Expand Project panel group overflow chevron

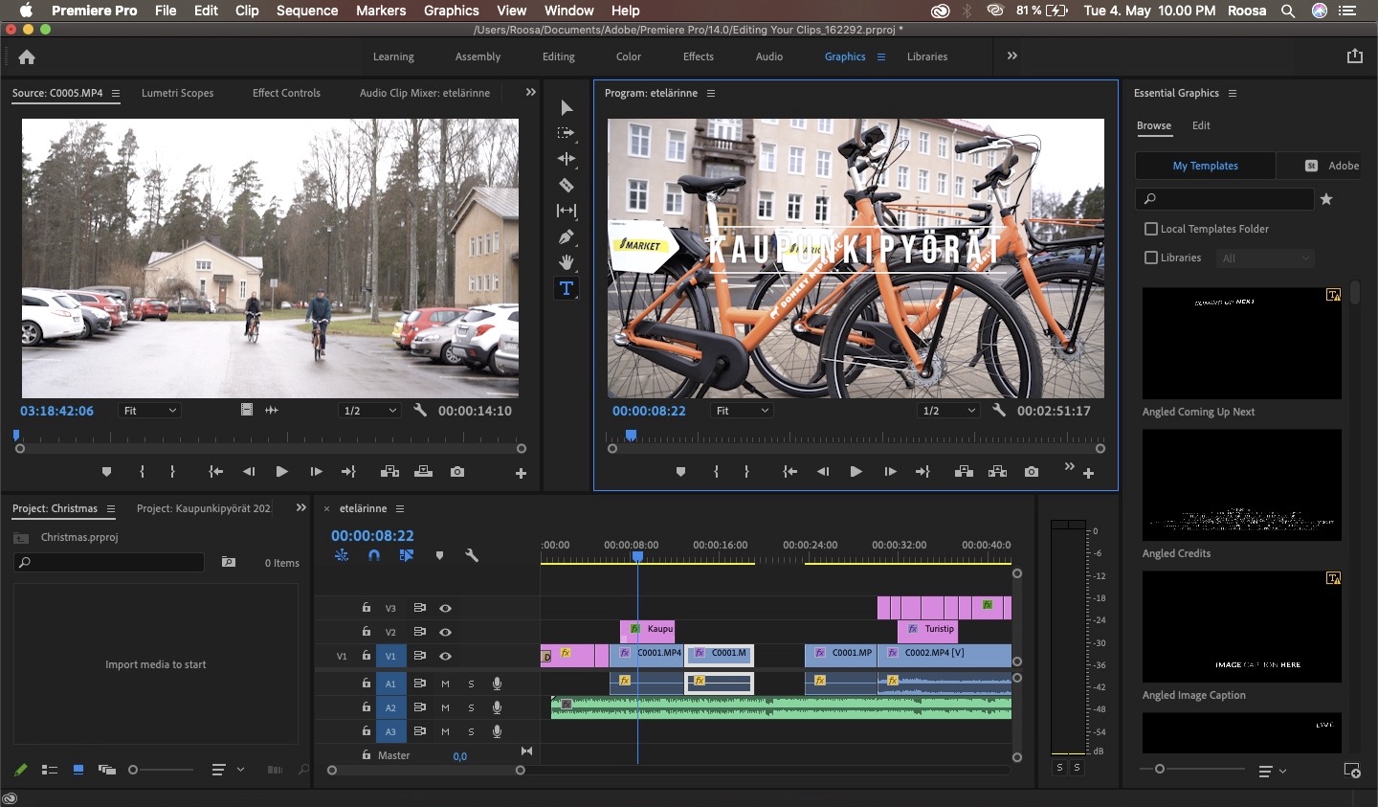pos(301,508)
